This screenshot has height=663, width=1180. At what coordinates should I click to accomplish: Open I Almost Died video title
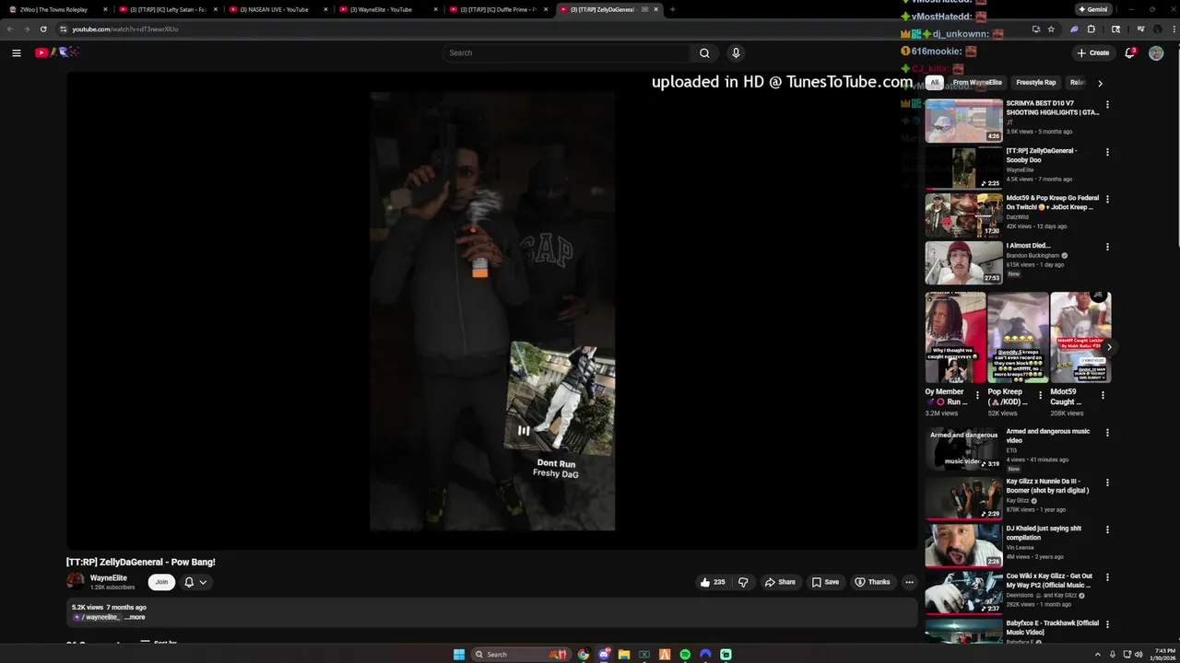coord(1028,246)
